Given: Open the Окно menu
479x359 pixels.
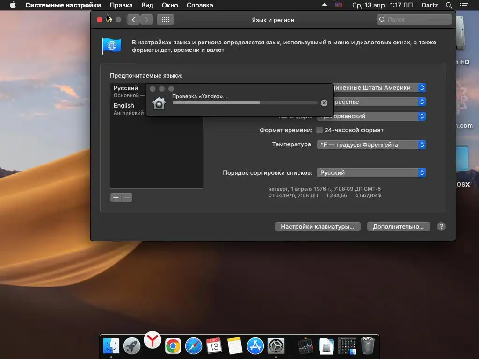Looking at the screenshot, I should pos(170,5).
